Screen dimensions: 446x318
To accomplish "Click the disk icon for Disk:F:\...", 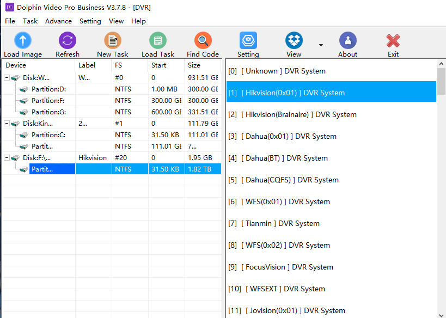I will [x=15, y=157].
